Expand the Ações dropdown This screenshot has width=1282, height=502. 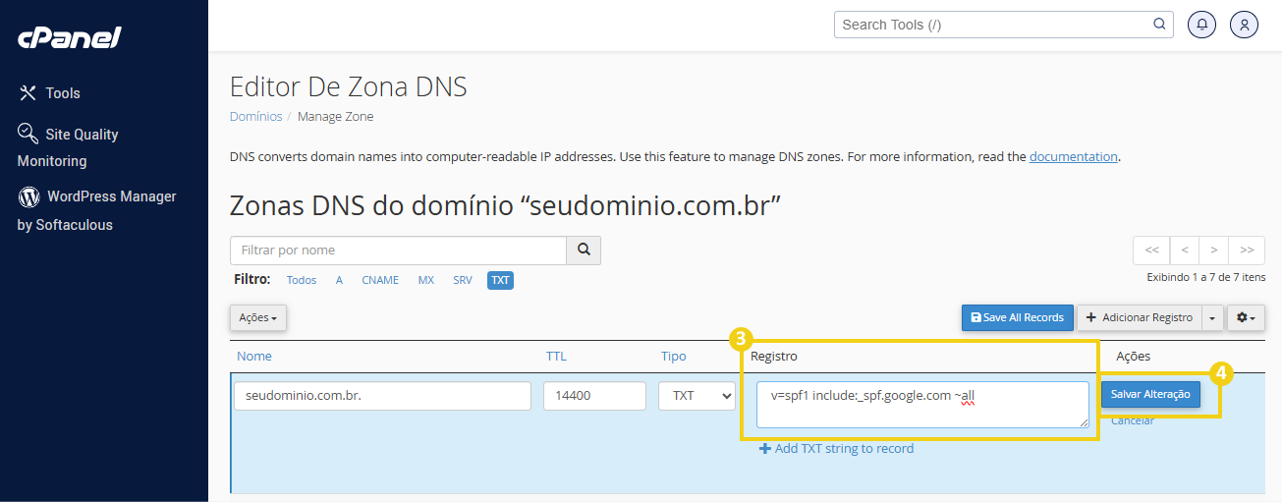[x=258, y=318]
